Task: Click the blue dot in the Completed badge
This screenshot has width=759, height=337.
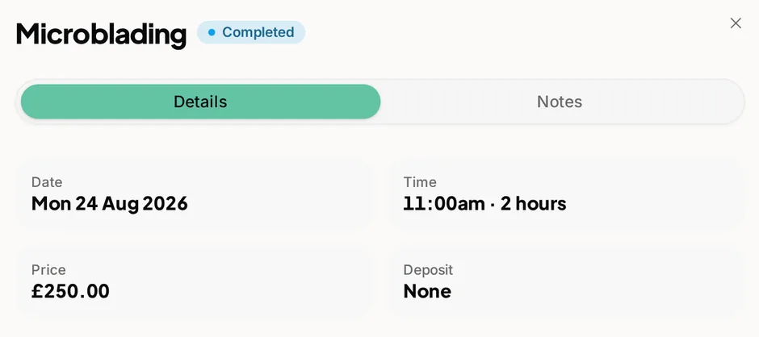Action: 212,32
